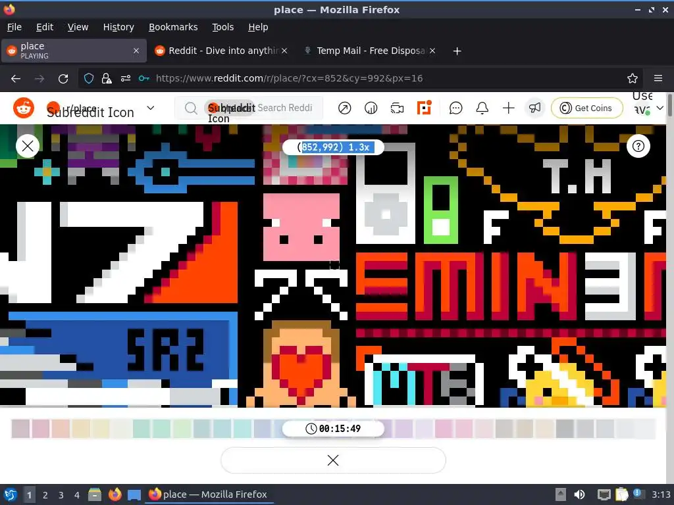This screenshot has height=505, width=674.
Task: Open the Tools menu
Action: coord(222,27)
